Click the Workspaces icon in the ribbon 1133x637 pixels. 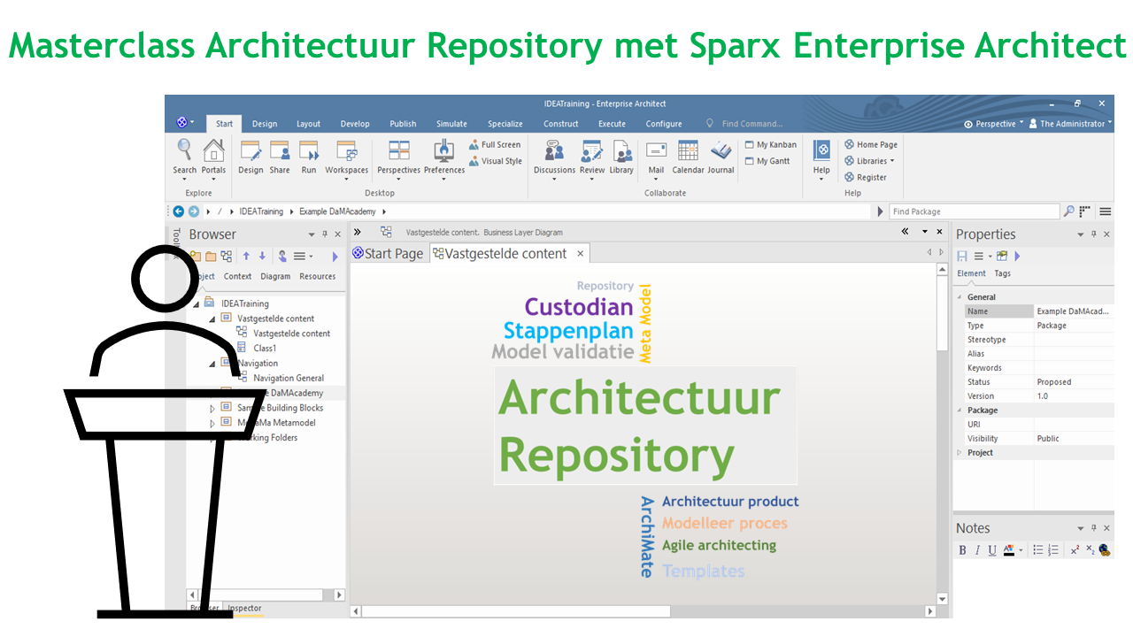(x=346, y=151)
